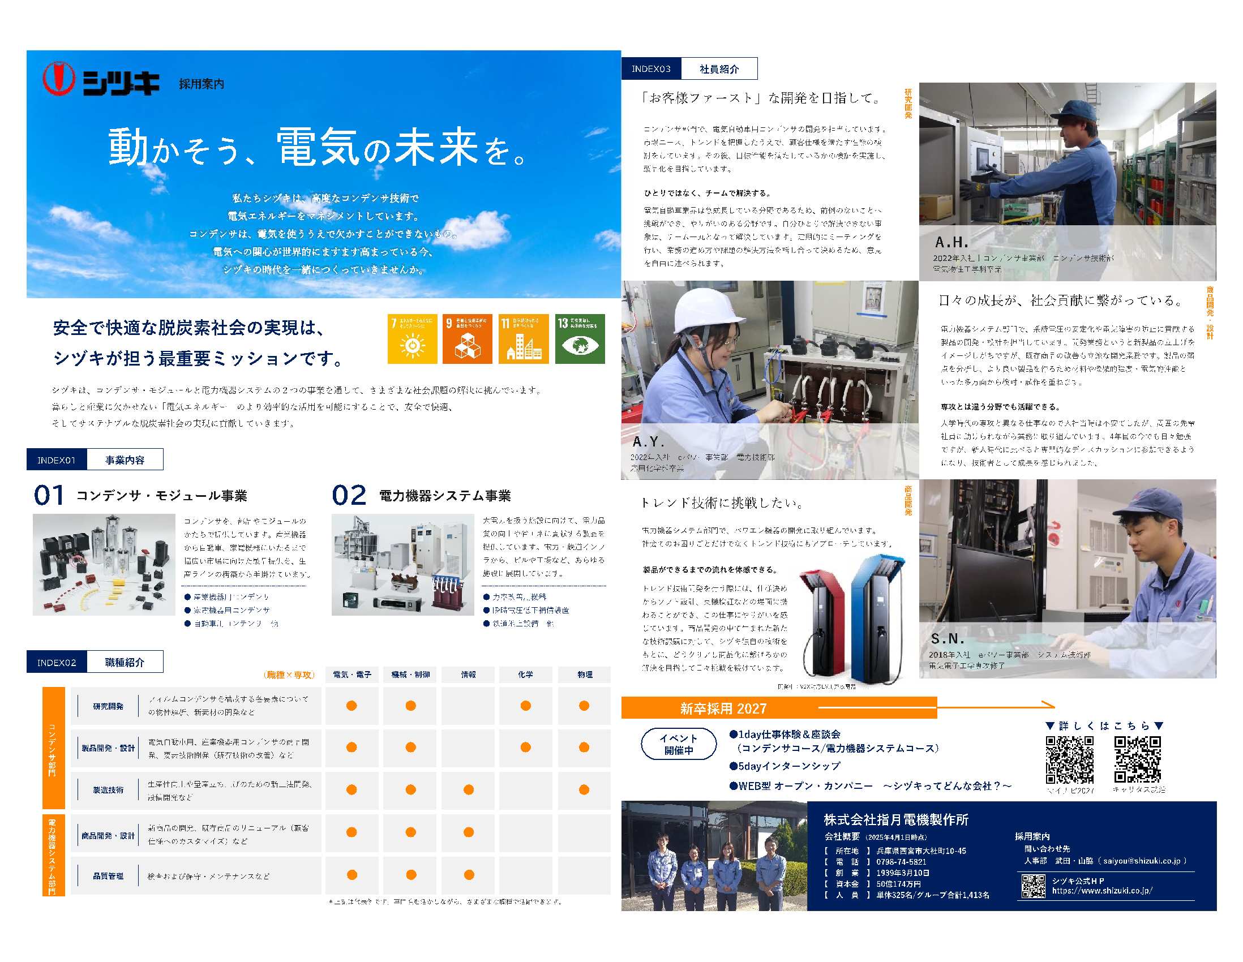Click the 02 電力機器システム事業 heading
Screen dimensions: 1243x962
pos(422,495)
